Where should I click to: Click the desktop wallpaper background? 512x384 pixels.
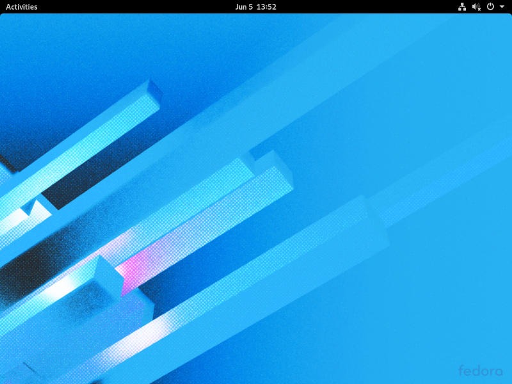click(256, 192)
